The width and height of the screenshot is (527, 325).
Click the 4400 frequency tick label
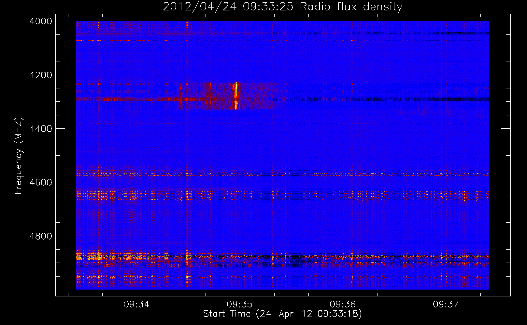click(41, 129)
